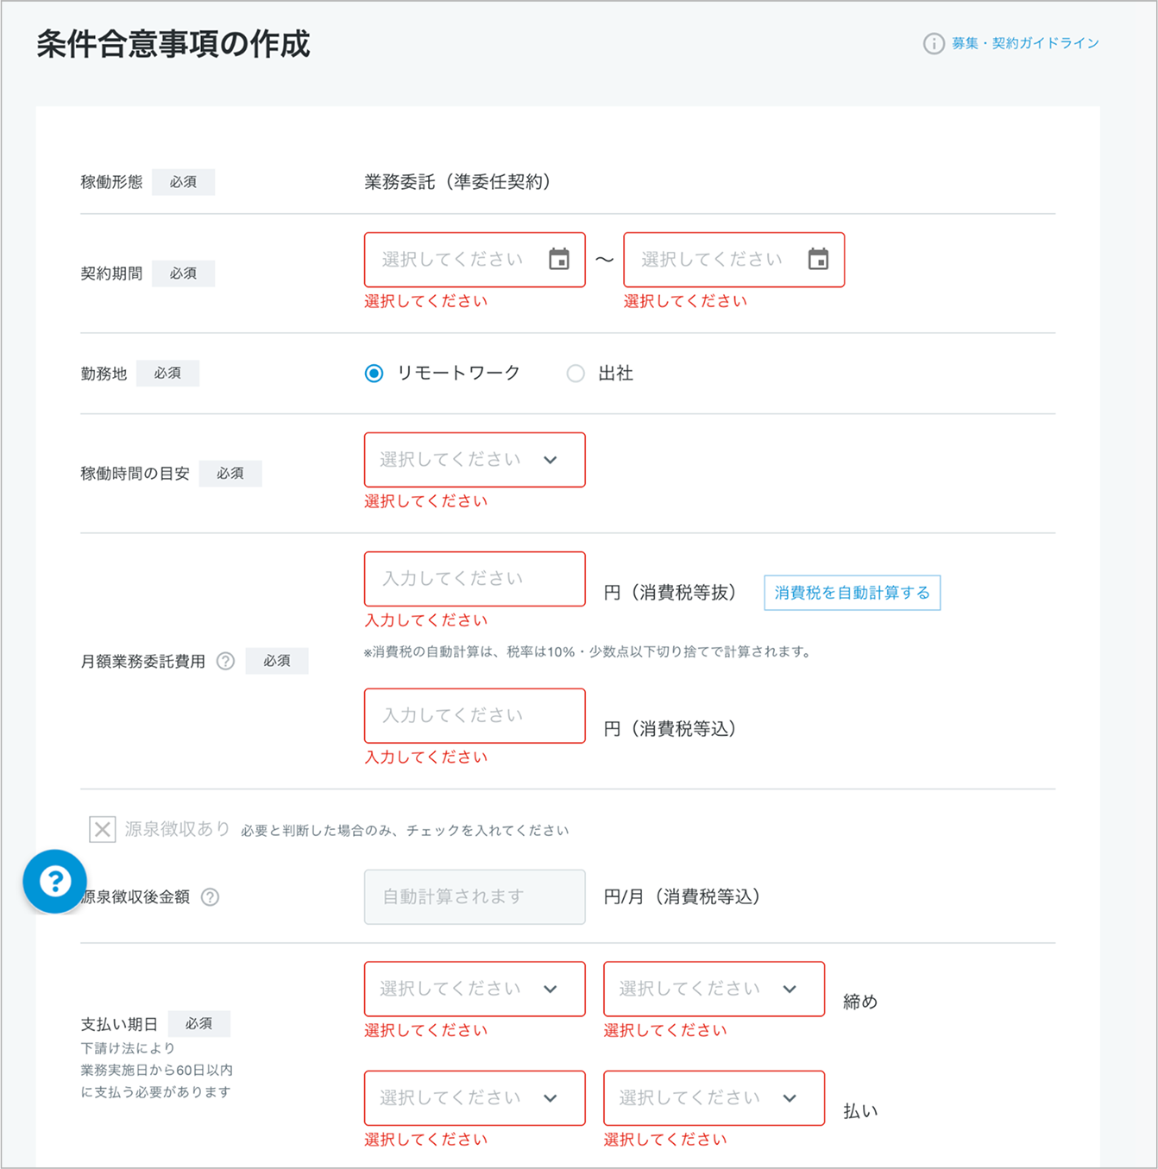
Task: Click the contract start date field
Action: [x=453, y=260]
